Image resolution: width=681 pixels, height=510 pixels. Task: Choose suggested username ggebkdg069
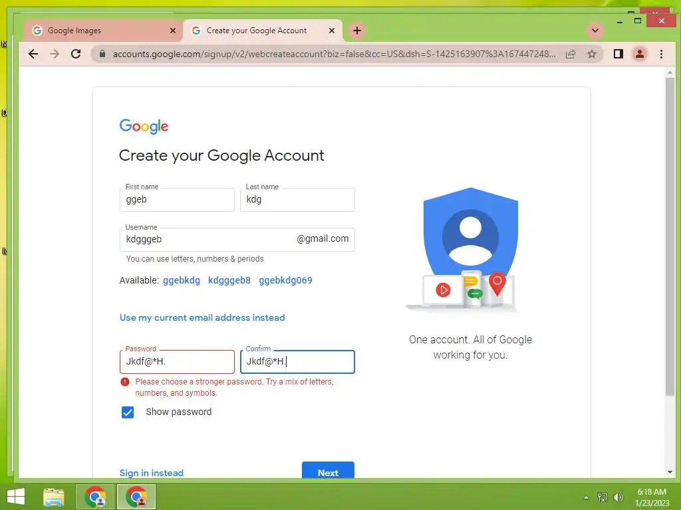[x=285, y=280]
